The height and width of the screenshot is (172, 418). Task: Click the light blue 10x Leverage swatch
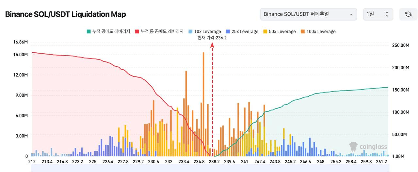[190, 31]
